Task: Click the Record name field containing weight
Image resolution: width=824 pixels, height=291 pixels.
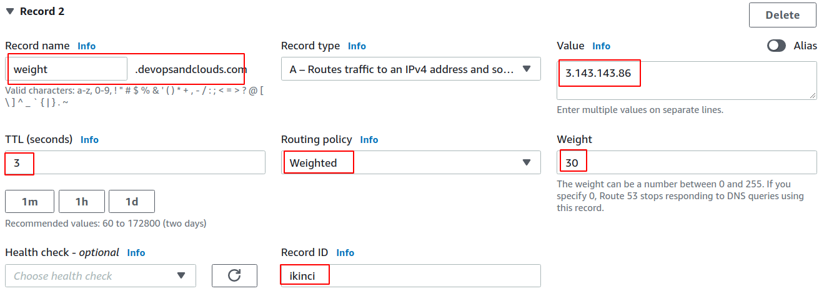Action: coord(67,69)
